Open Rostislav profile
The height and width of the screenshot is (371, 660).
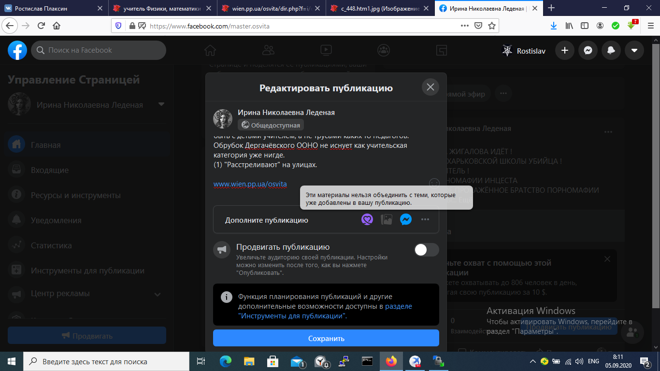click(x=524, y=51)
